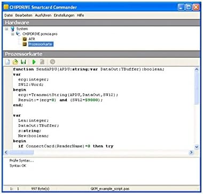Image resolution: width=203 pixels, height=194 pixels.
Task: Click the vertical scrollbar thumb in editor
Action: (197, 88)
